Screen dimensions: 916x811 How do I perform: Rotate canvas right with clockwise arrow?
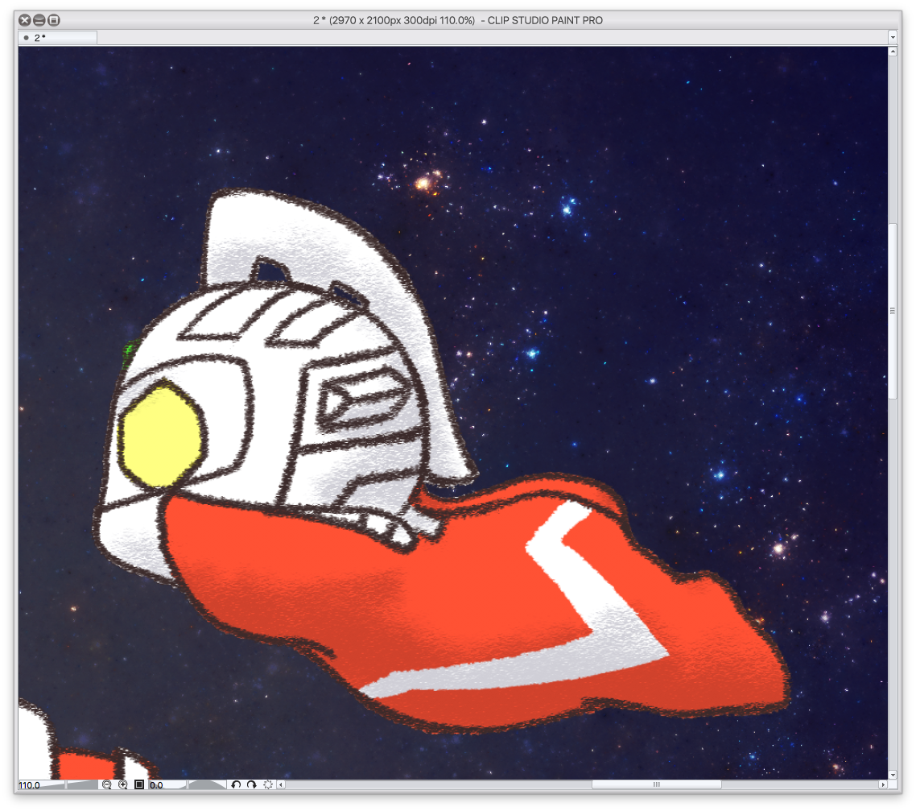tap(252, 784)
